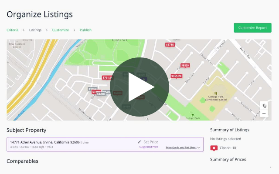This screenshot has height=174, width=279.
Task: Select the $765.2K map marker
Action: point(176,76)
